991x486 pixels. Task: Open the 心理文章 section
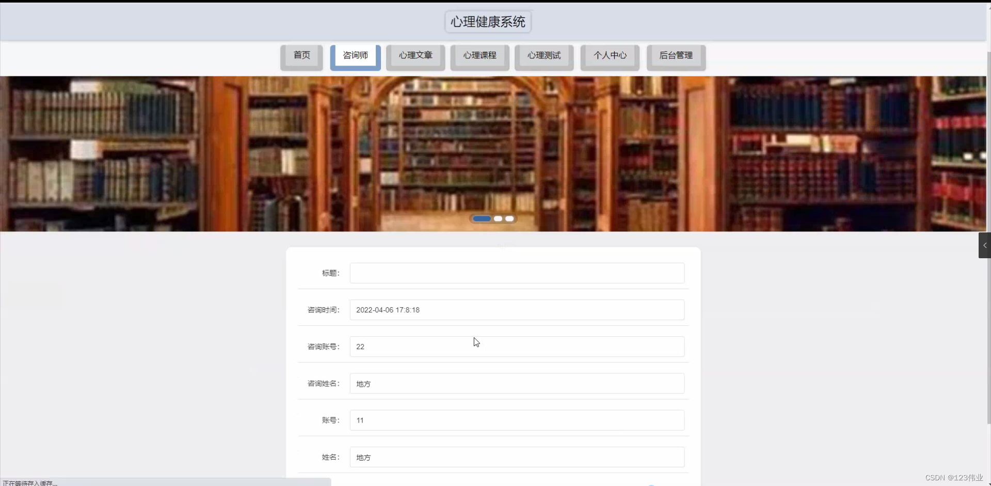(415, 55)
